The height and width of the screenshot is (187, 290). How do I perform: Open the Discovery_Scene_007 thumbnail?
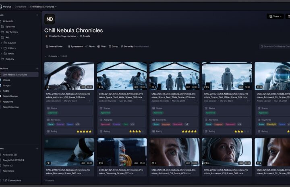122,152
